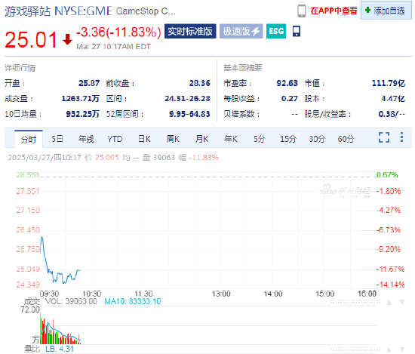Click the 添加自选 button

tap(386, 11)
